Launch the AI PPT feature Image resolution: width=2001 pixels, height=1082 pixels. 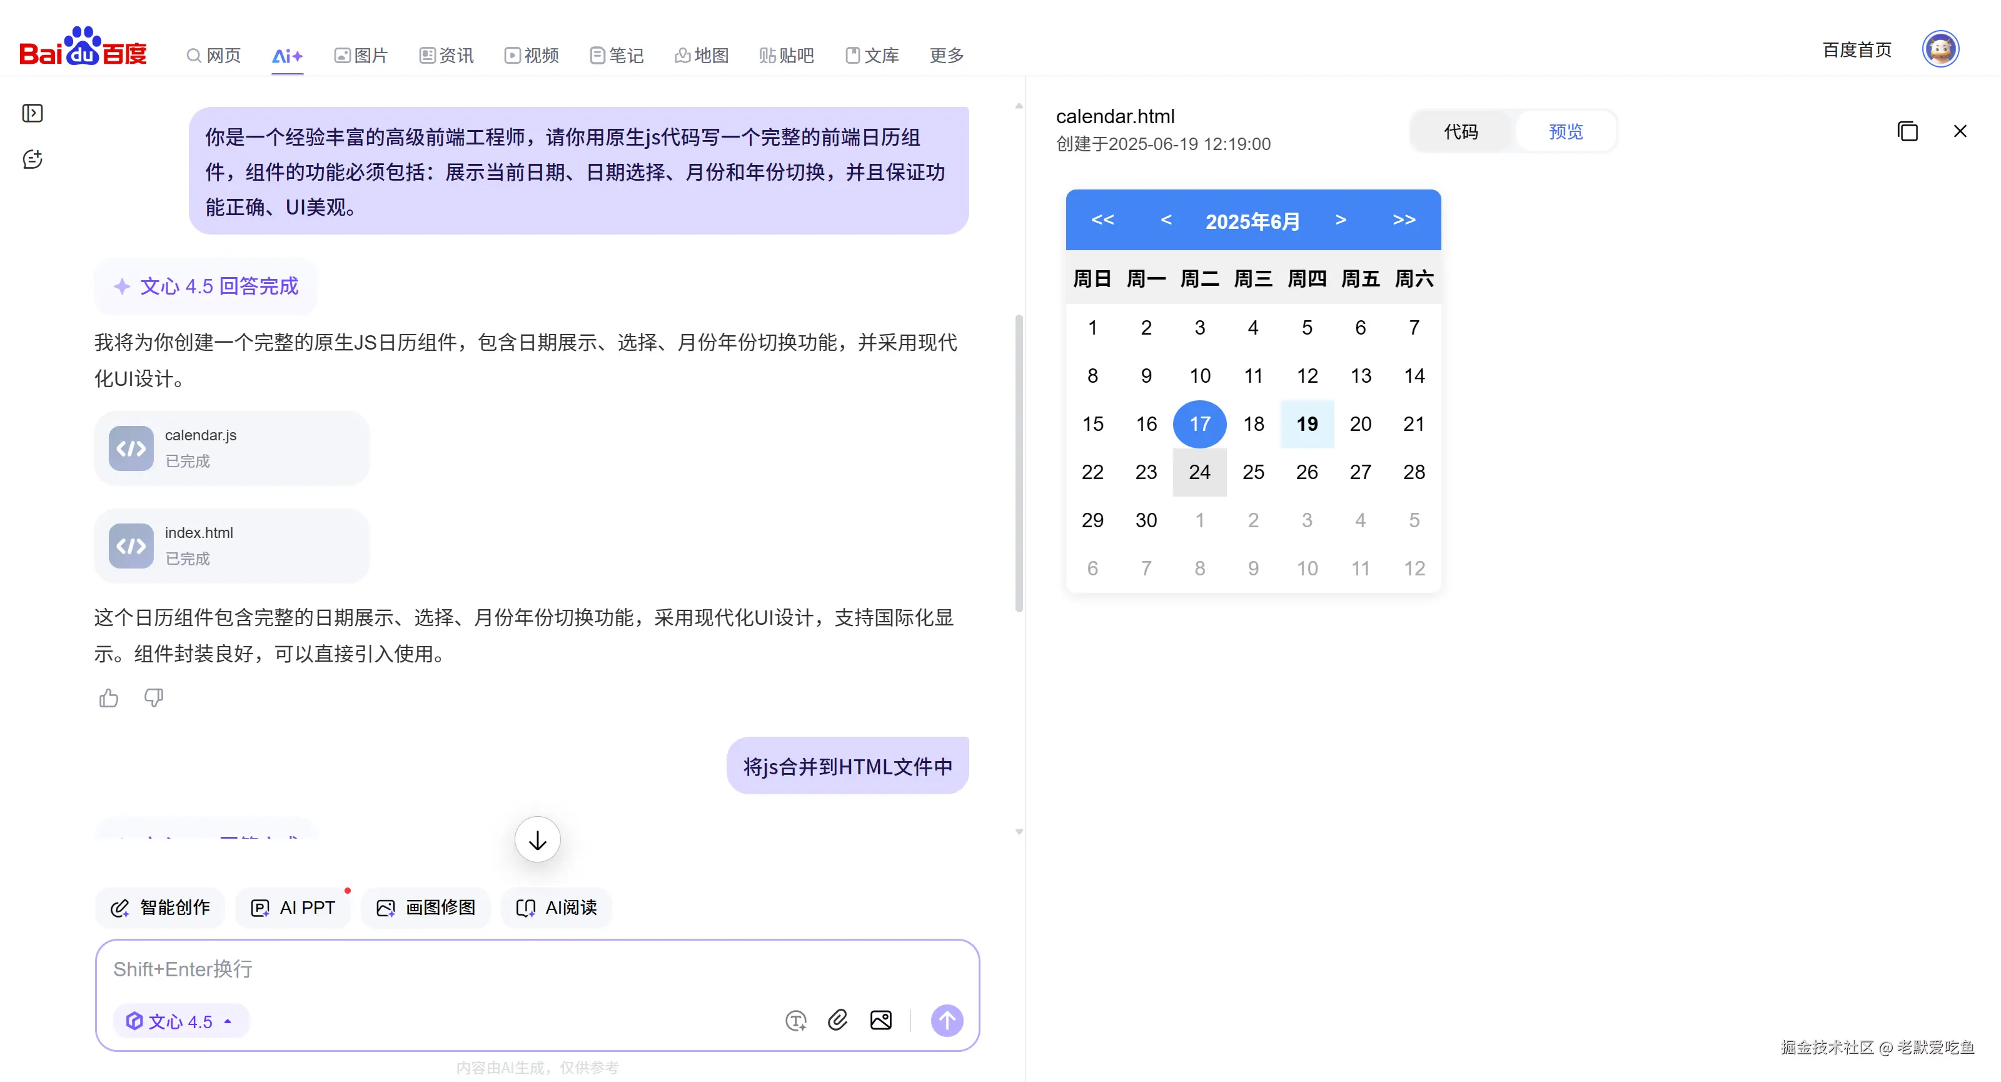[293, 908]
